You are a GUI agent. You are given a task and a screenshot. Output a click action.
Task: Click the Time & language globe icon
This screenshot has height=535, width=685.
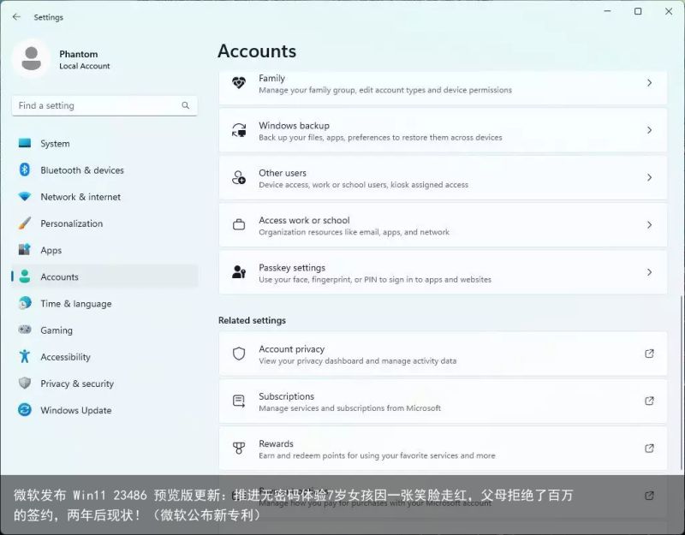(25, 303)
